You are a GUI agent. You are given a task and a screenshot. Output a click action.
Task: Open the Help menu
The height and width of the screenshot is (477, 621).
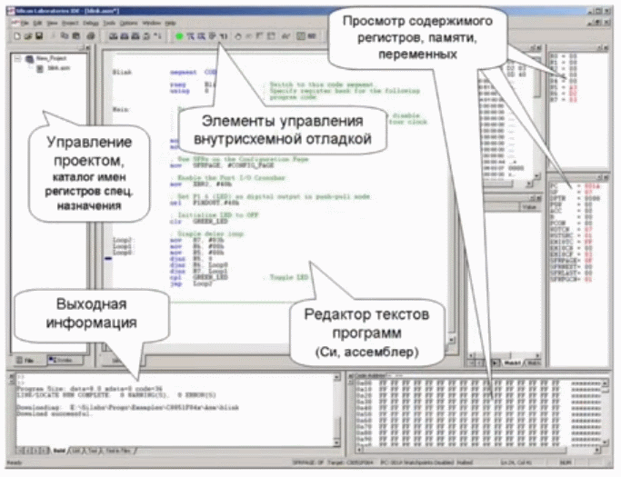170,24
